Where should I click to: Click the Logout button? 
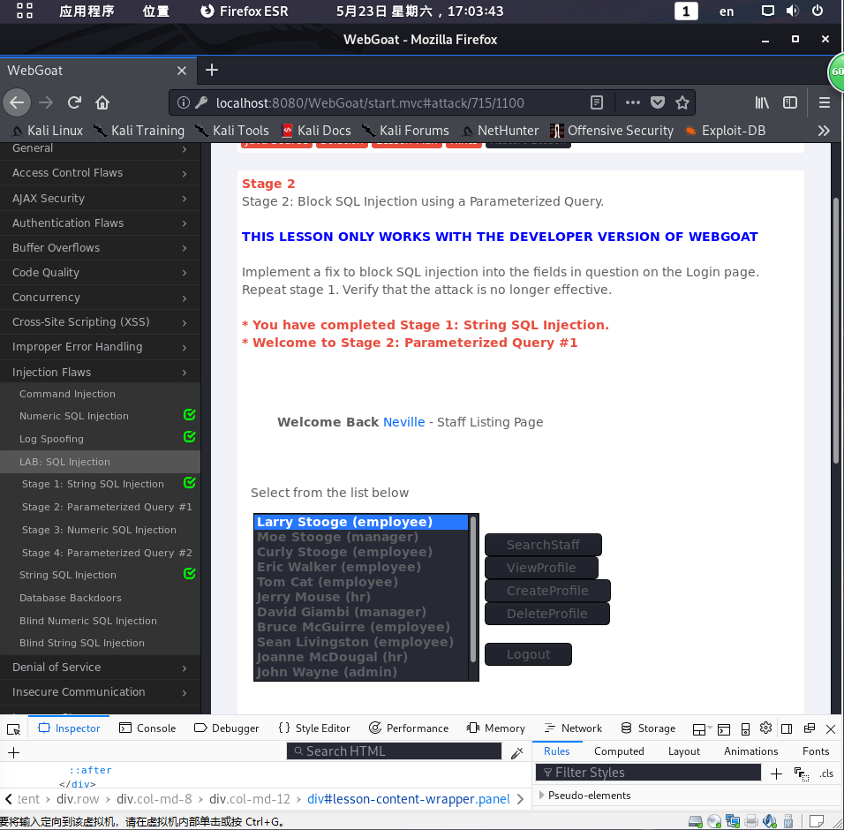tap(528, 654)
